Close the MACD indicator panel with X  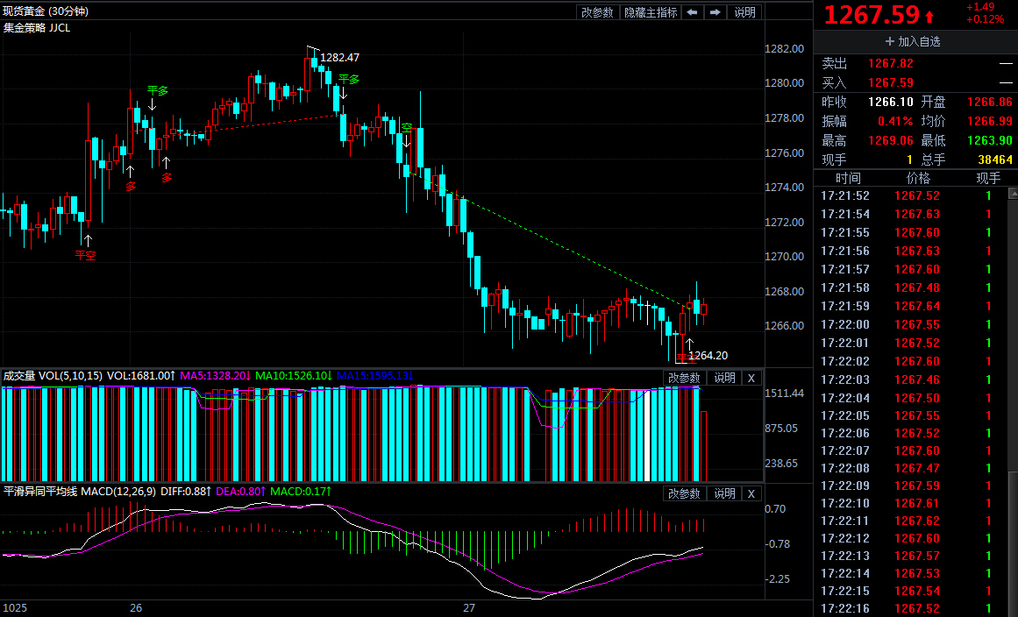(751, 493)
